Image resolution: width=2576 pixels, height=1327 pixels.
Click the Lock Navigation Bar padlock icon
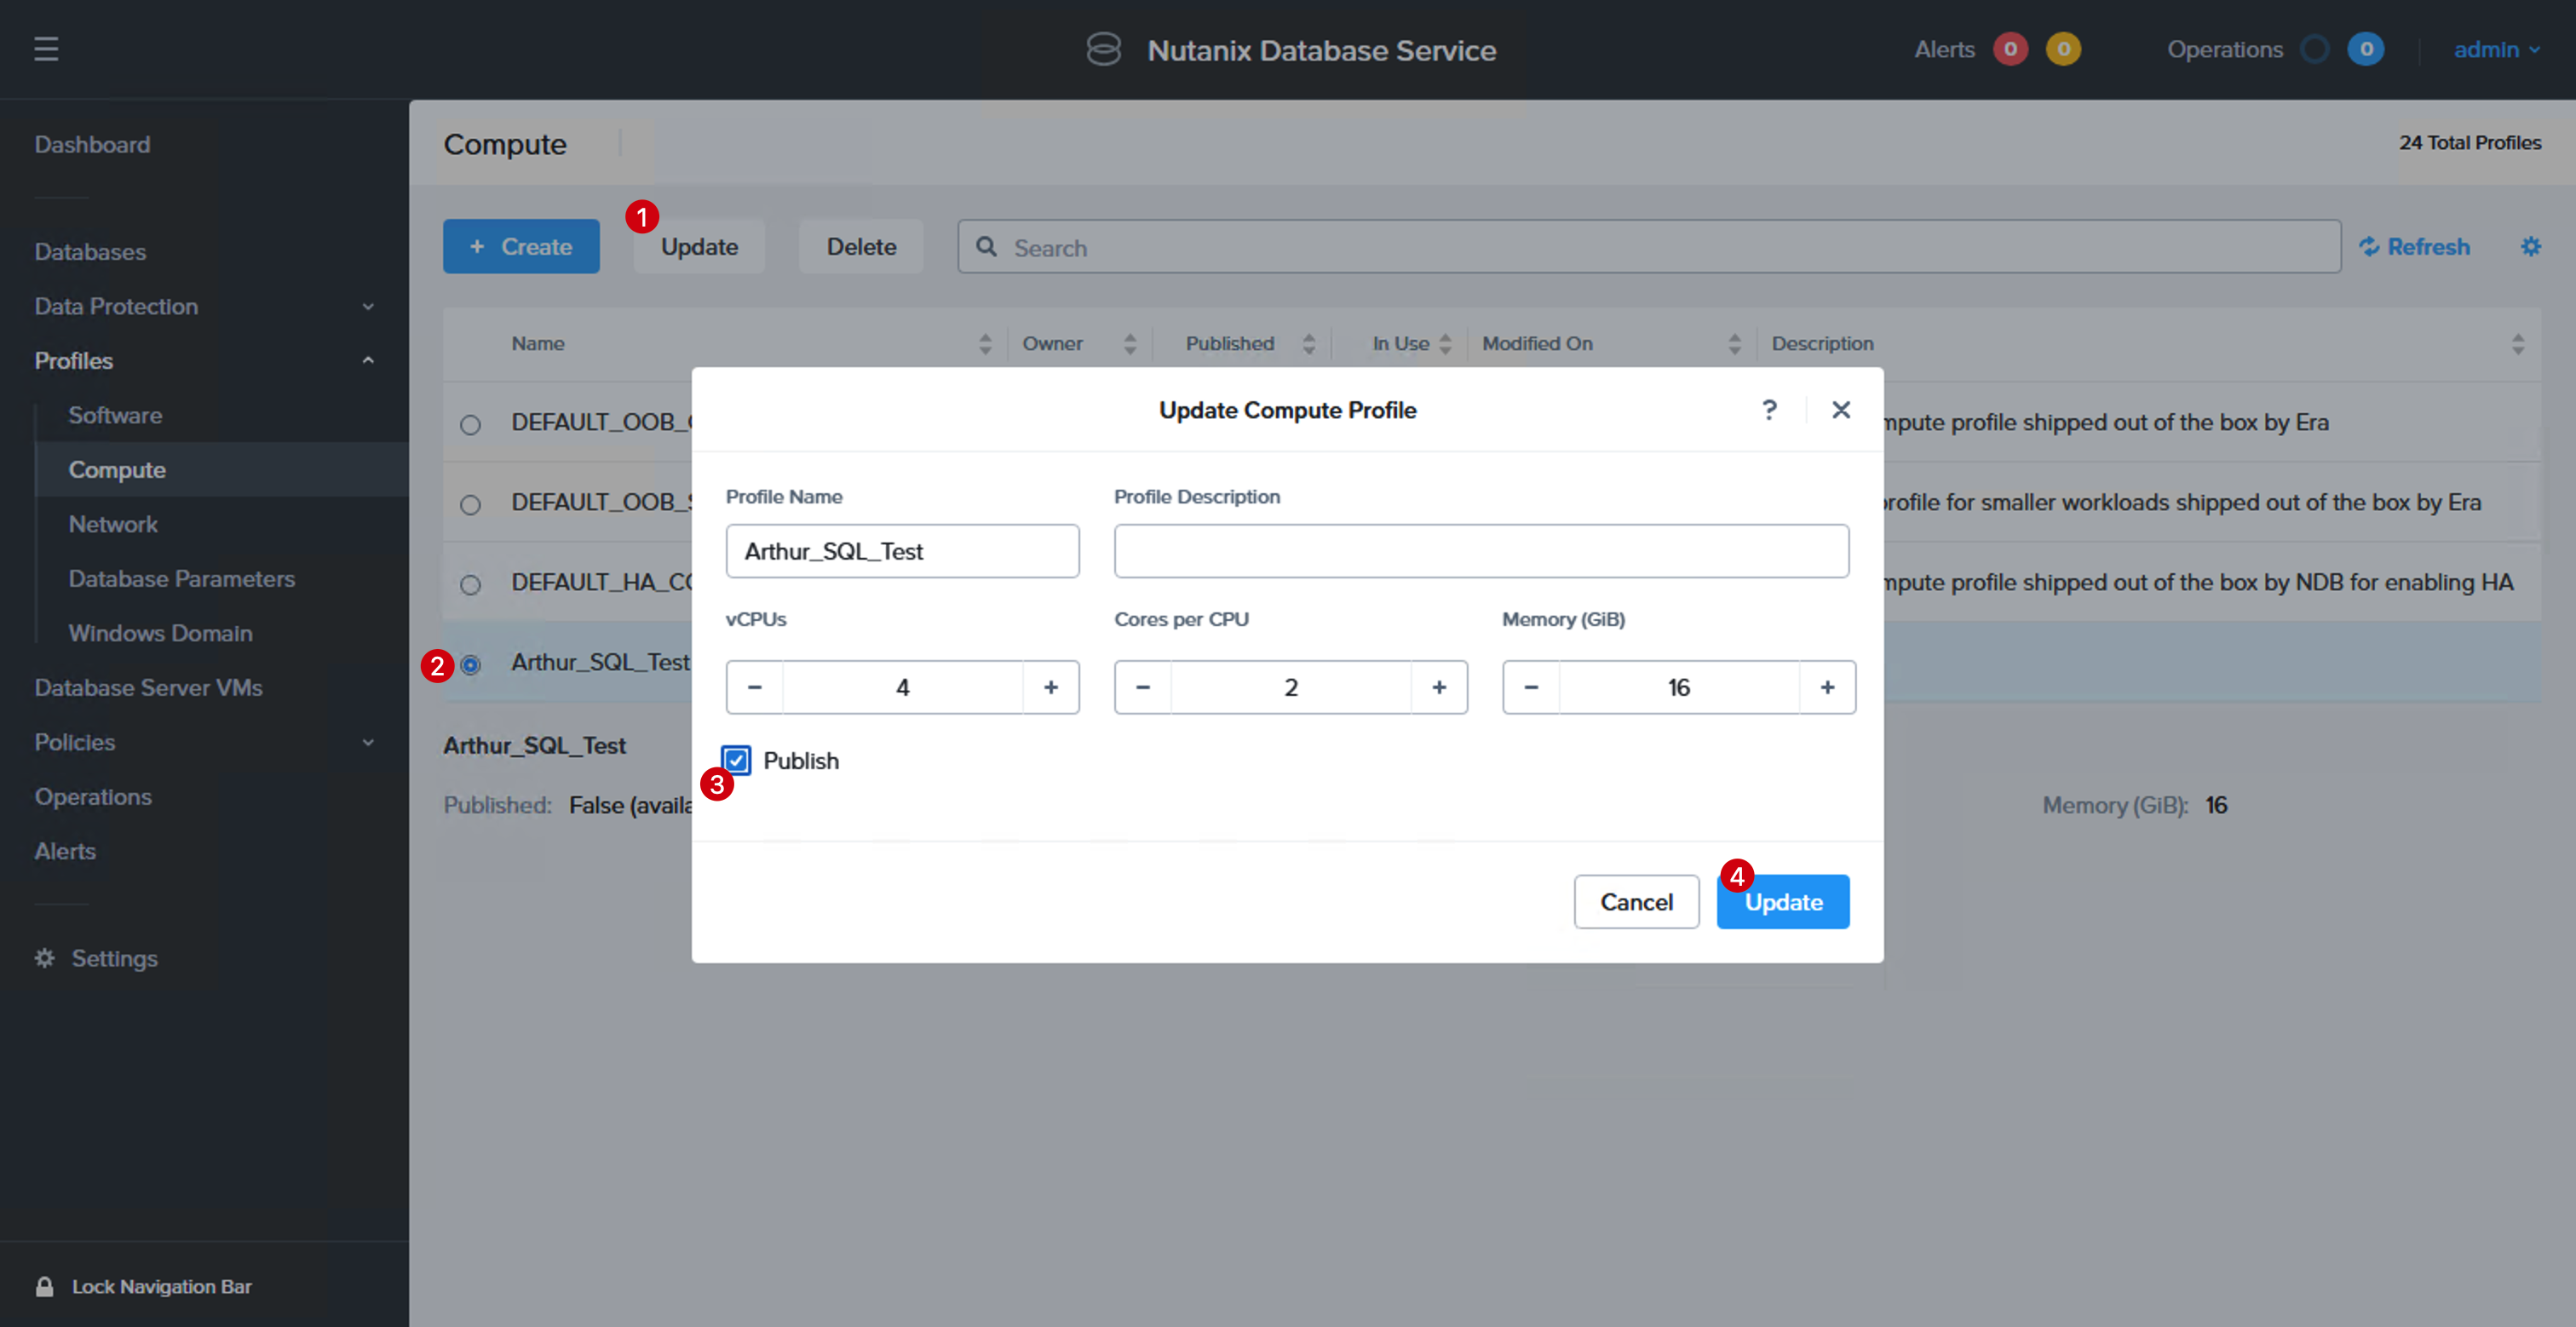point(44,1286)
